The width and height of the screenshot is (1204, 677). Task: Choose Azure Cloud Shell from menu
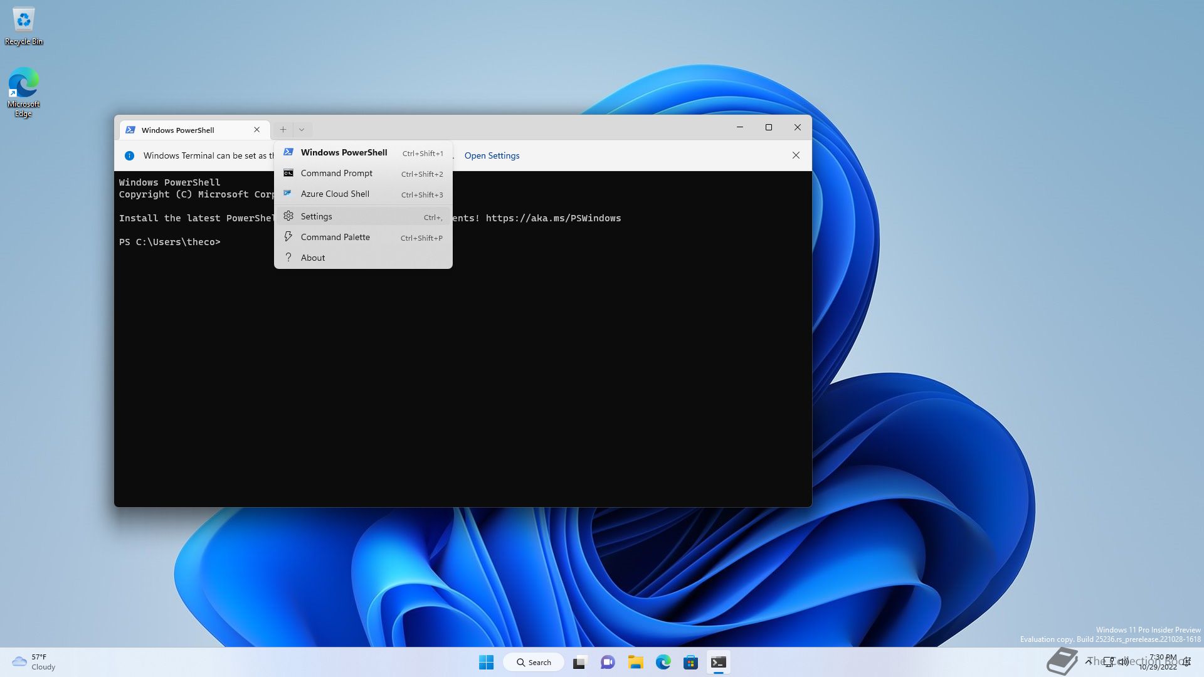[x=363, y=194]
